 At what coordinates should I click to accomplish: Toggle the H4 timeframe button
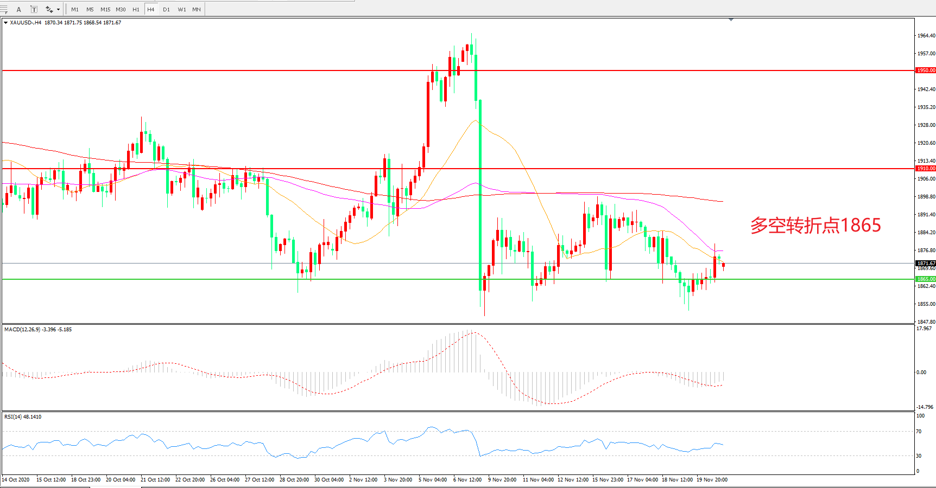(151, 9)
